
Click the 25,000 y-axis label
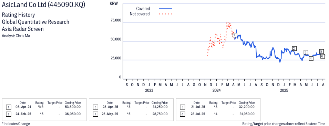point(116,58)
